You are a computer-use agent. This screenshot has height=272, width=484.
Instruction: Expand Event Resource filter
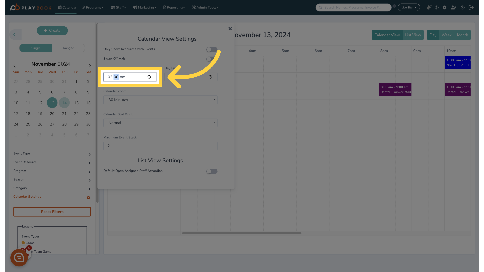pyautogui.click(x=52, y=162)
